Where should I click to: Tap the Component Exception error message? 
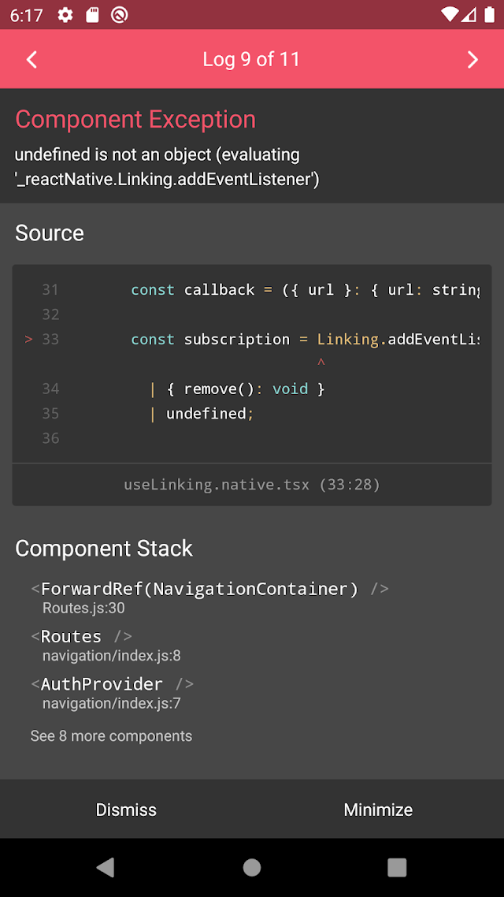[x=166, y=167]
